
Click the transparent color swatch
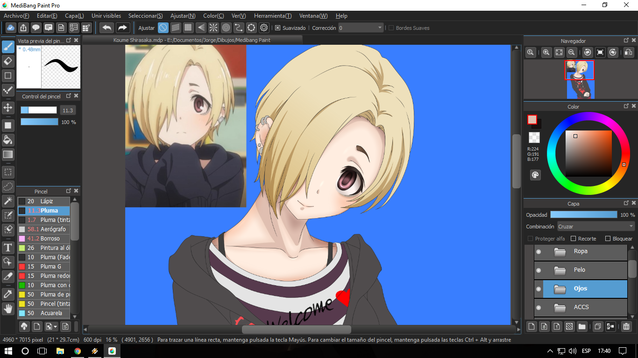pyautogui.click(x=534, y=138)
